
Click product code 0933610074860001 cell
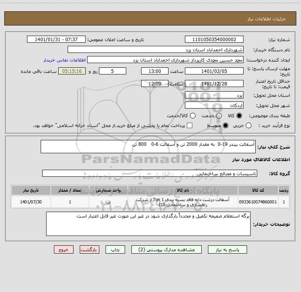coord(258,202)
